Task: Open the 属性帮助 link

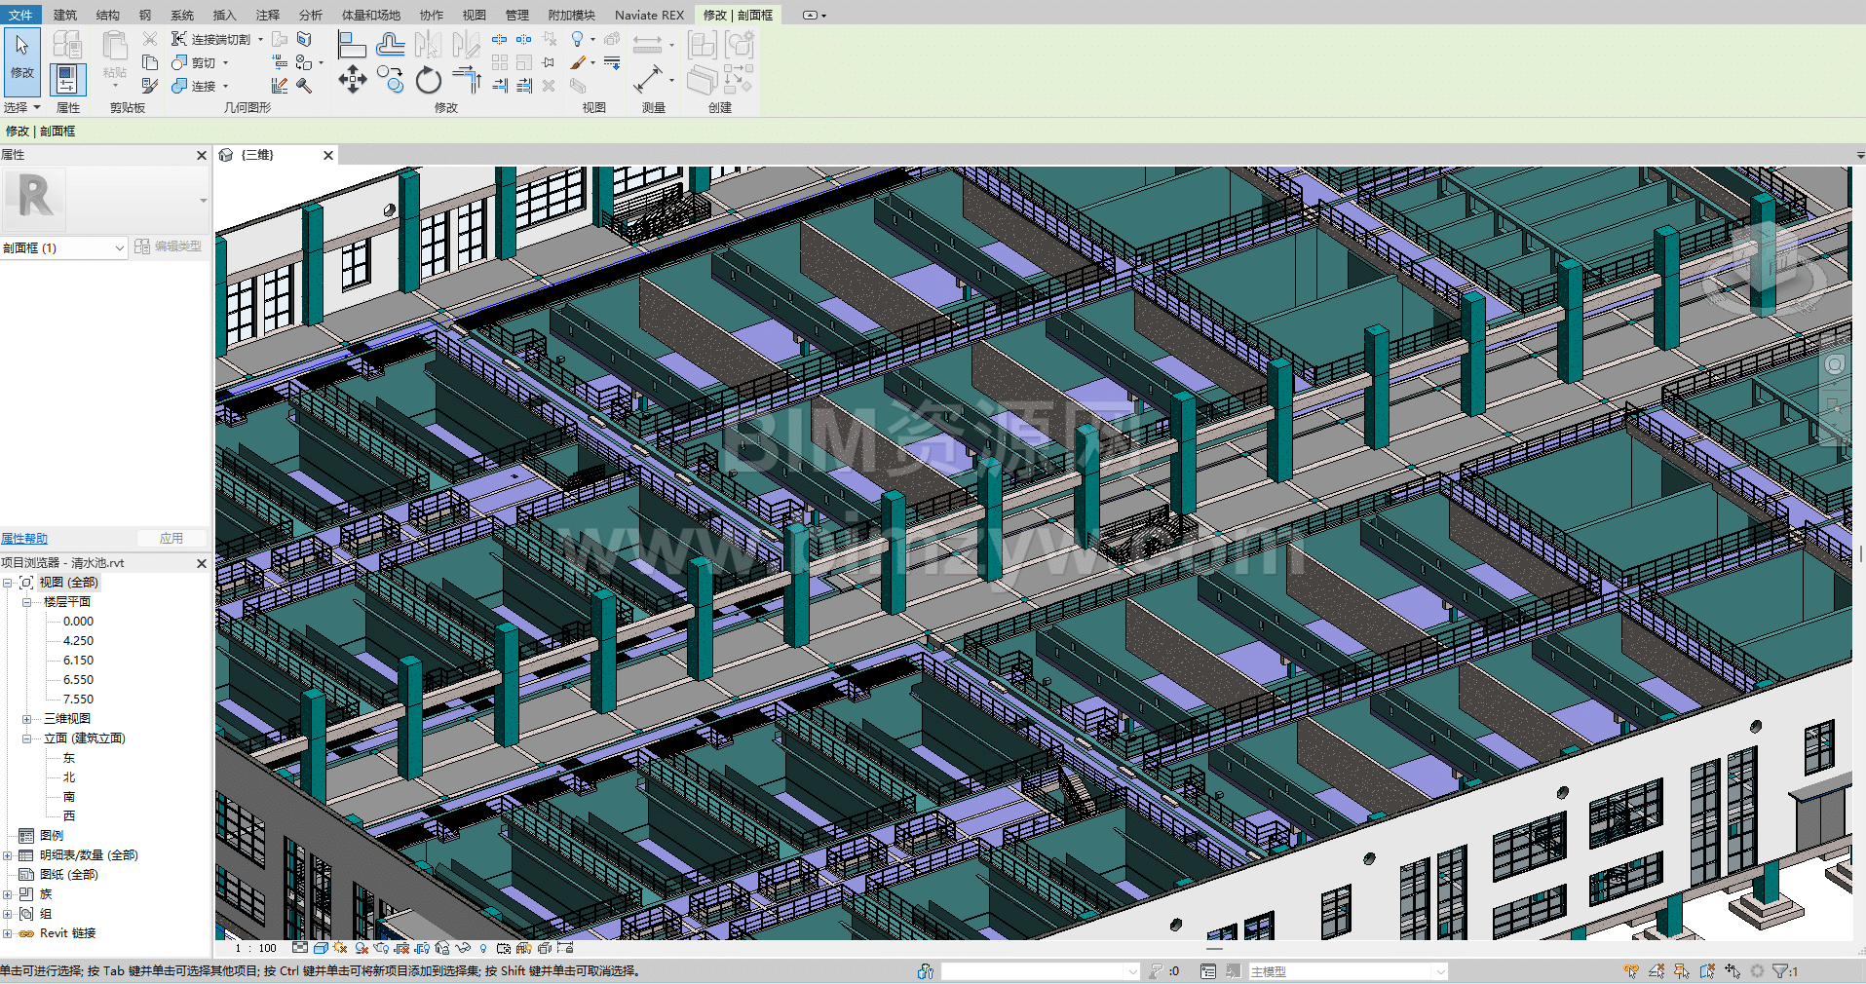Action: [24, 538]
